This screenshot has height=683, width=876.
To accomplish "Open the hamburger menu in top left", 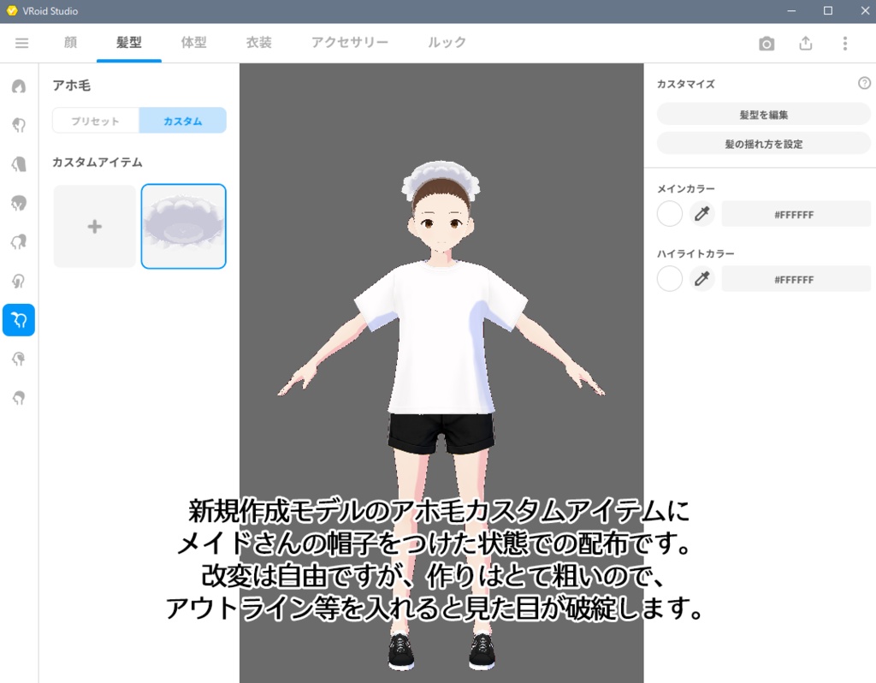I will [22, 43].
